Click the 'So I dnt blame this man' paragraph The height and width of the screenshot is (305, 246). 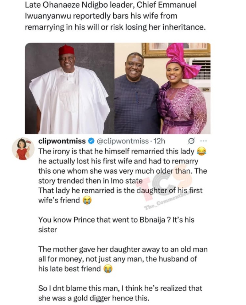(120, 293)
